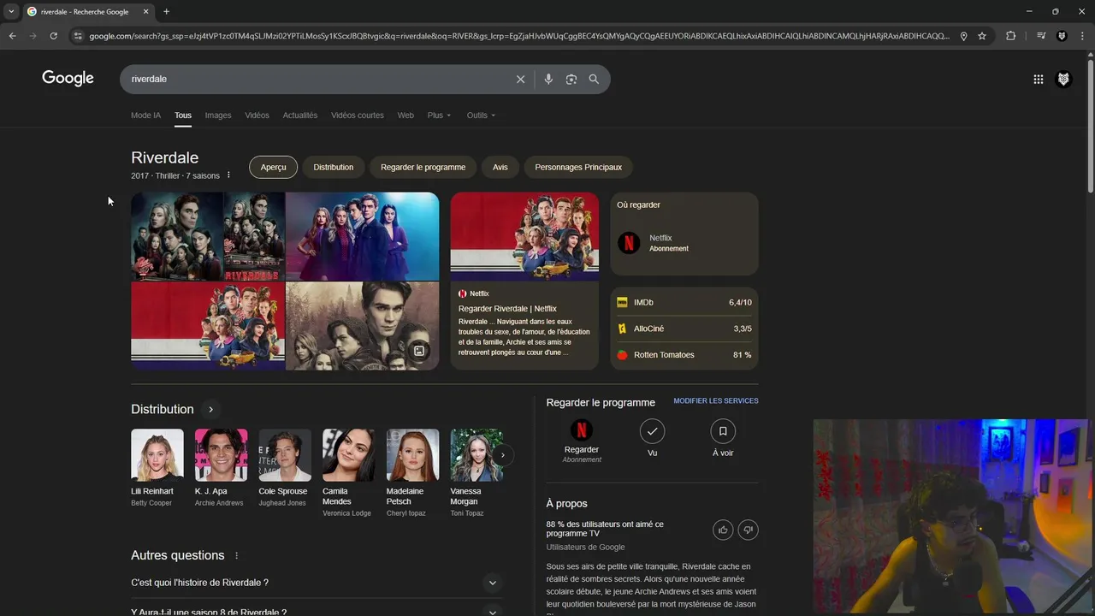
Task: Click in the riverdale search field
Action: click(317, 79)
